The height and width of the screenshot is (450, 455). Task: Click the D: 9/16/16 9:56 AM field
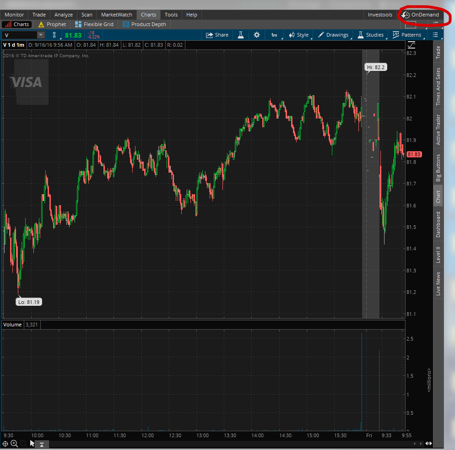pyautogui.click(x=50, y=45)
